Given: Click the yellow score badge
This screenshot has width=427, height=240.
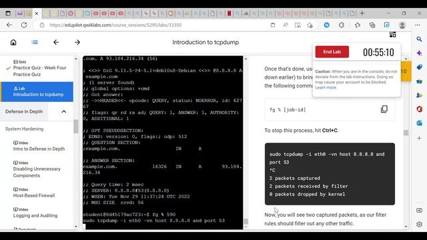Looking at the screenshot, I should coord(406,71).
